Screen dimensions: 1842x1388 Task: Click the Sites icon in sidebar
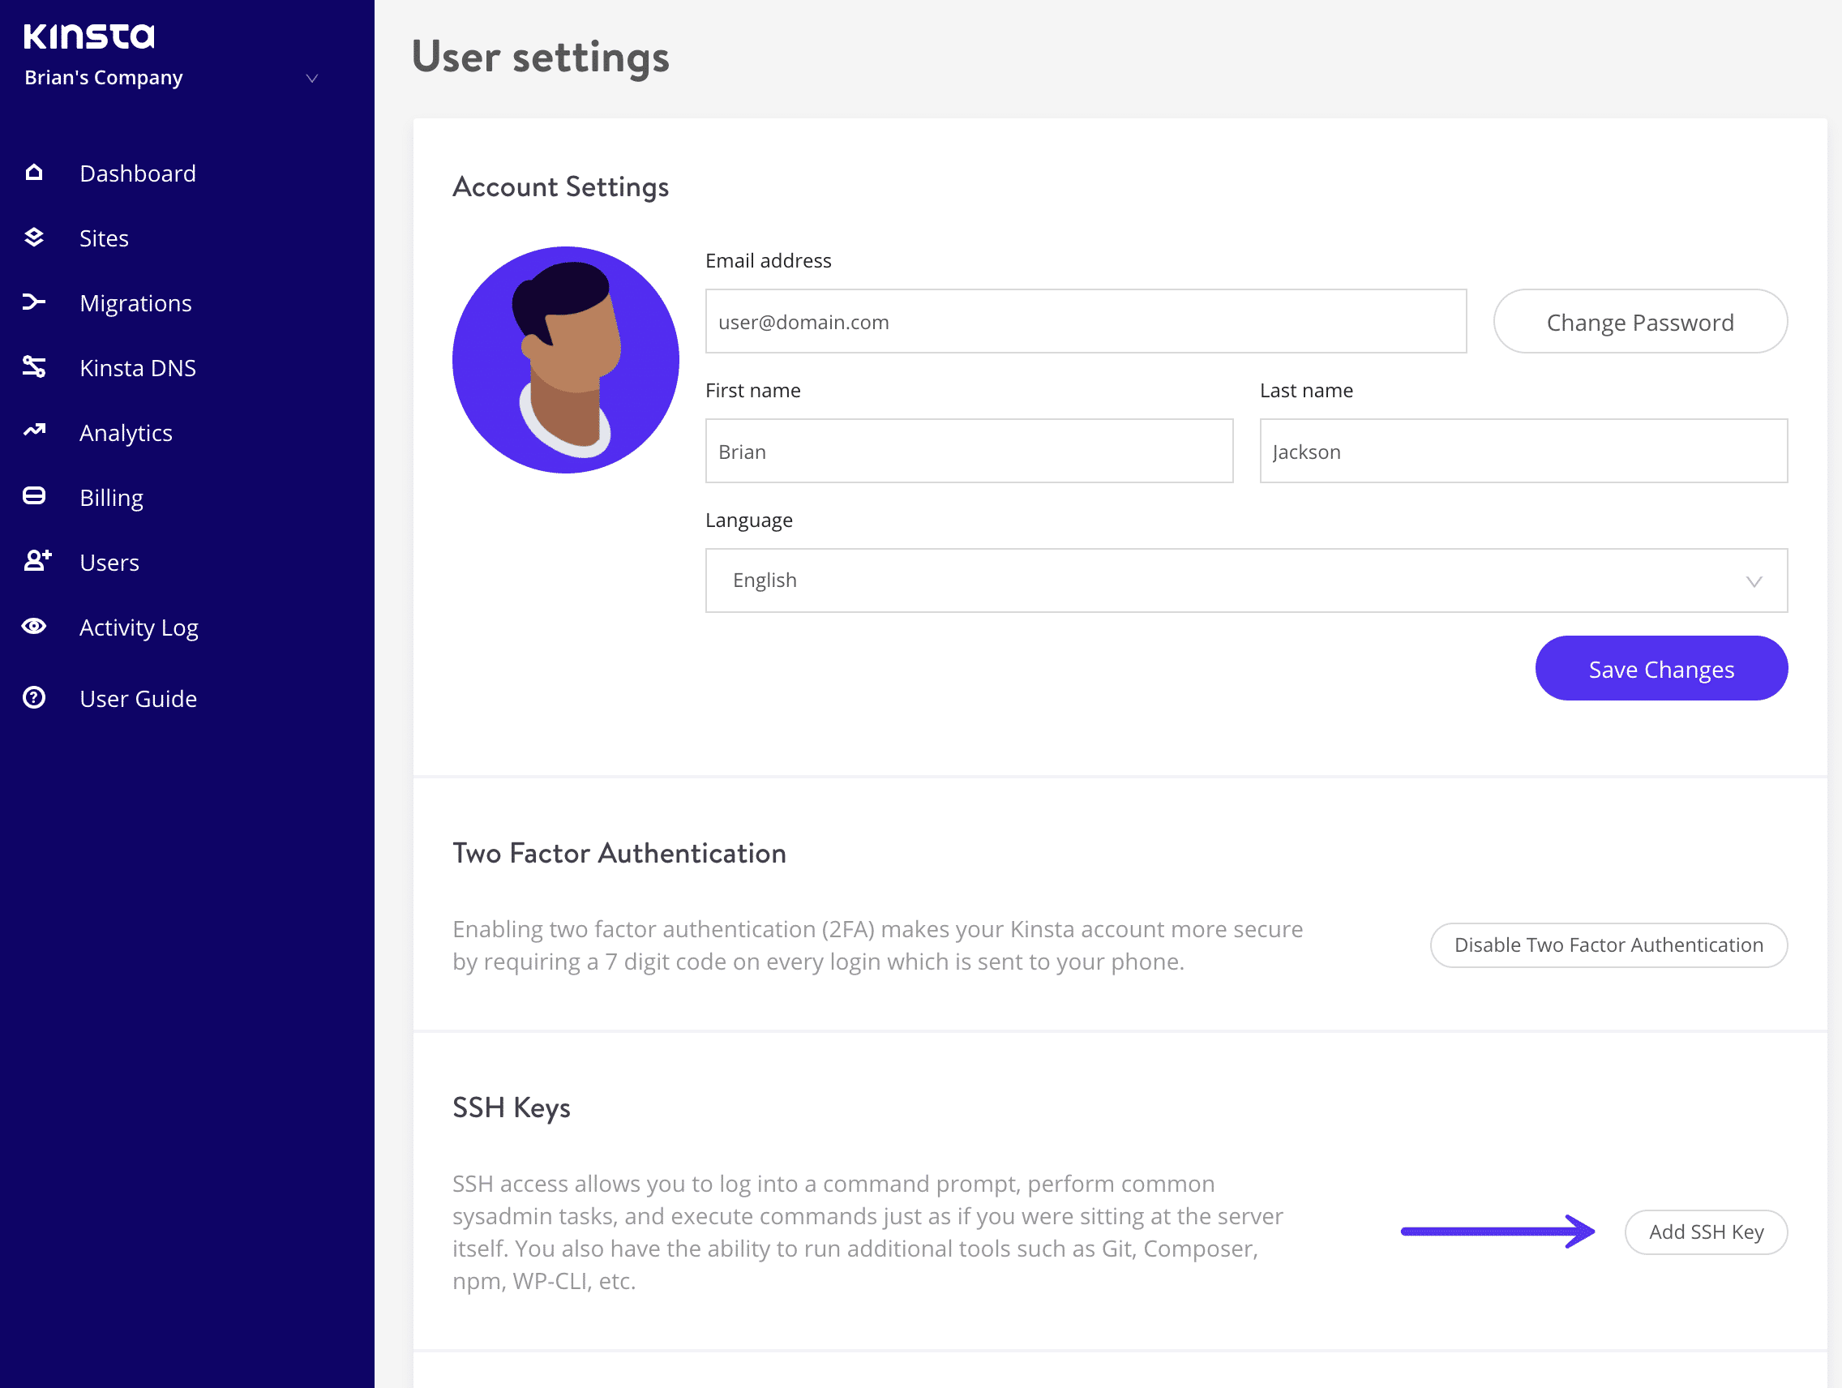point(36,238)
